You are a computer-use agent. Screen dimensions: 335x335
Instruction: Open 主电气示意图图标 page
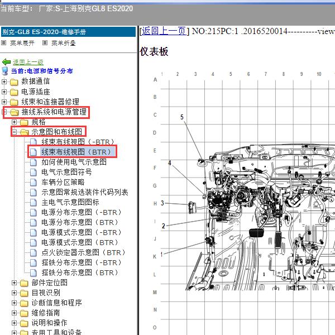[x=70, y=202]
